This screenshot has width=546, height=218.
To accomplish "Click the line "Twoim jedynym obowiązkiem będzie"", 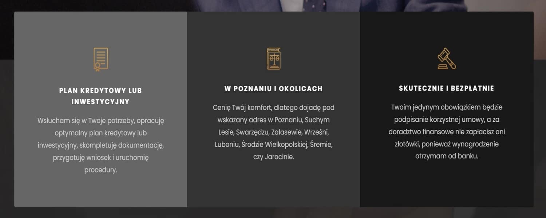I will (447, 107).
